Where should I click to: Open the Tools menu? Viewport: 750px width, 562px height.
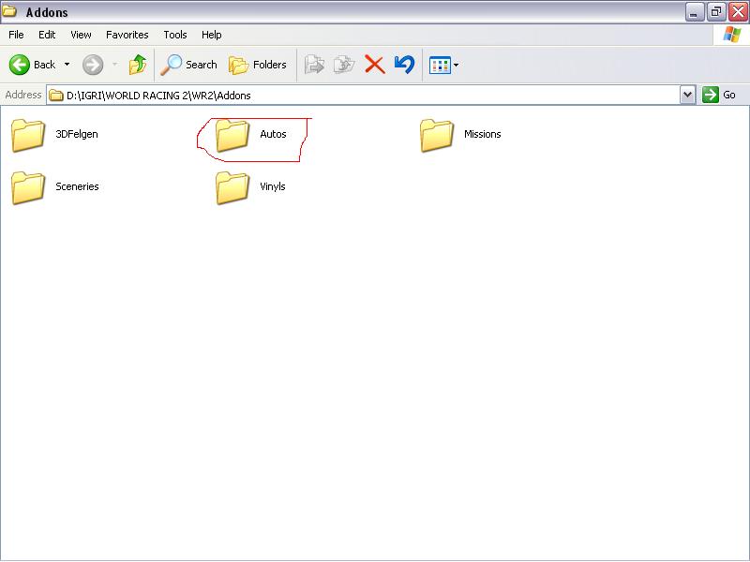click(175, 35)
